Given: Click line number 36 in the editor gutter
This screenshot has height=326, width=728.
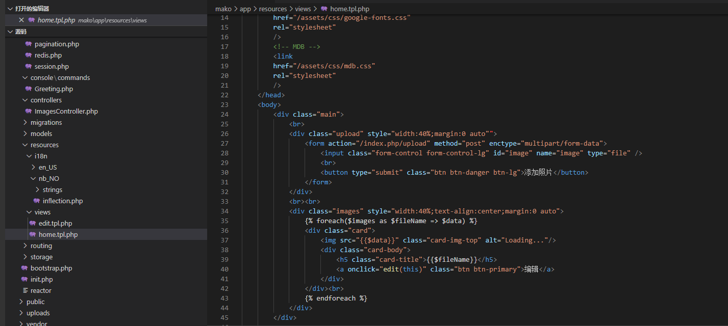Looking at the screenshot, I should (x=224, y=231).
